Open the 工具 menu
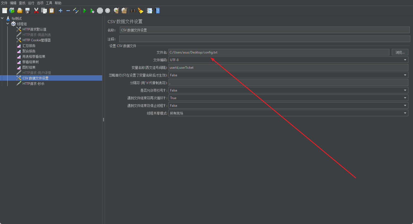413x224 pixels. point(49,3)
